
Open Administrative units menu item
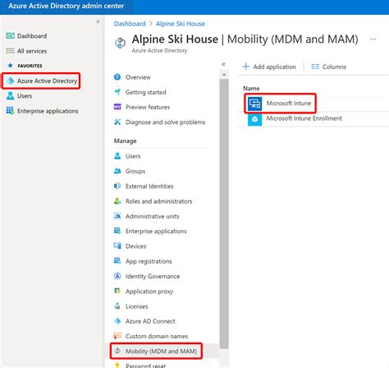[x=153, y=216]
